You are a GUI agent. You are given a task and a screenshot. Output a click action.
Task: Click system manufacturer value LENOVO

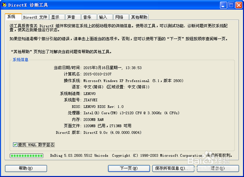(90, 94)
